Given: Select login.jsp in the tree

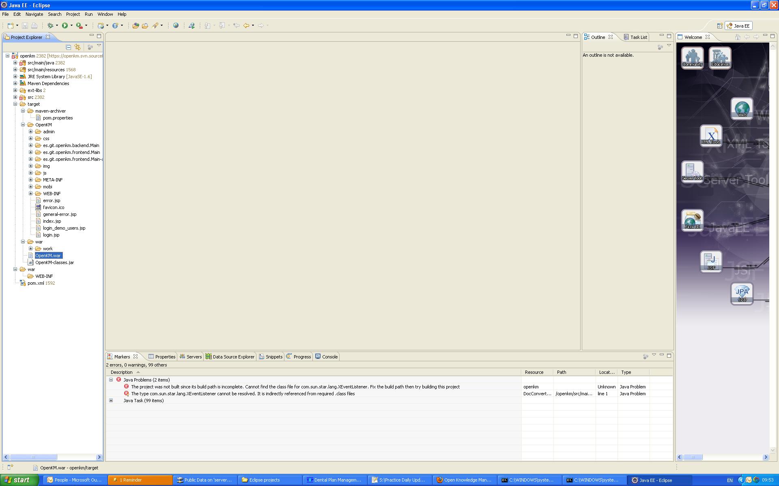Looking at the screenshot, I should 51,235.
